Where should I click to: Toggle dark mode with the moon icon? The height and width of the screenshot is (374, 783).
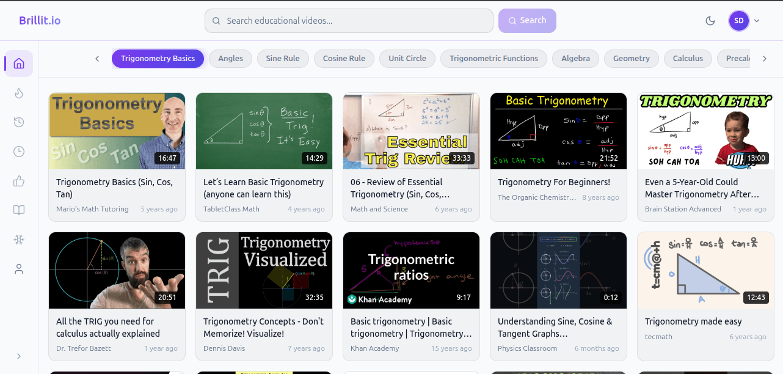(710, 21)
